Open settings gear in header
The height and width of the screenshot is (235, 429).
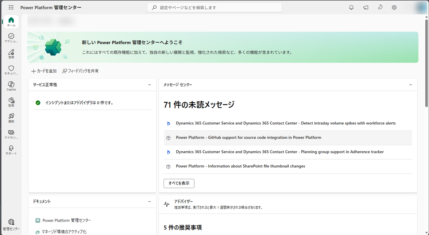coord(394,7)
